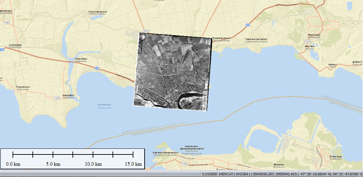The height and width of the screenshot is (177, 363).
Task: Click the Pokrovske town label
Action: coord(22,88)
